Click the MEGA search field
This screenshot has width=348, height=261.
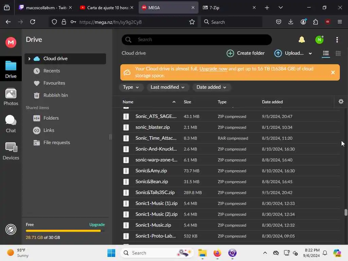197,39
